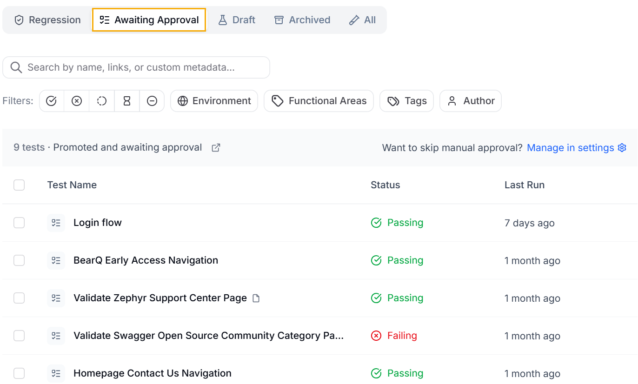Click test icon next to Homepage Contact Us
The width and height of the screenshot is (638, 384).
pyautogui.click(x=56, y=373)
